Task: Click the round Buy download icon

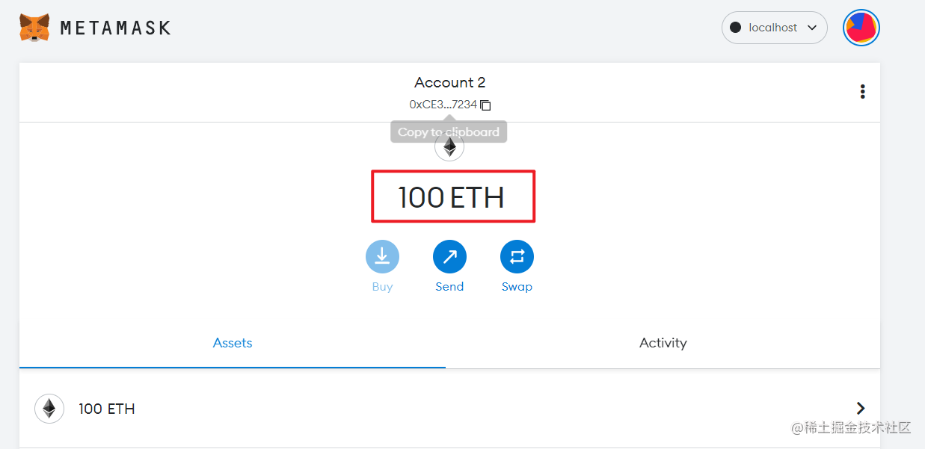Action: pos(382,257)
